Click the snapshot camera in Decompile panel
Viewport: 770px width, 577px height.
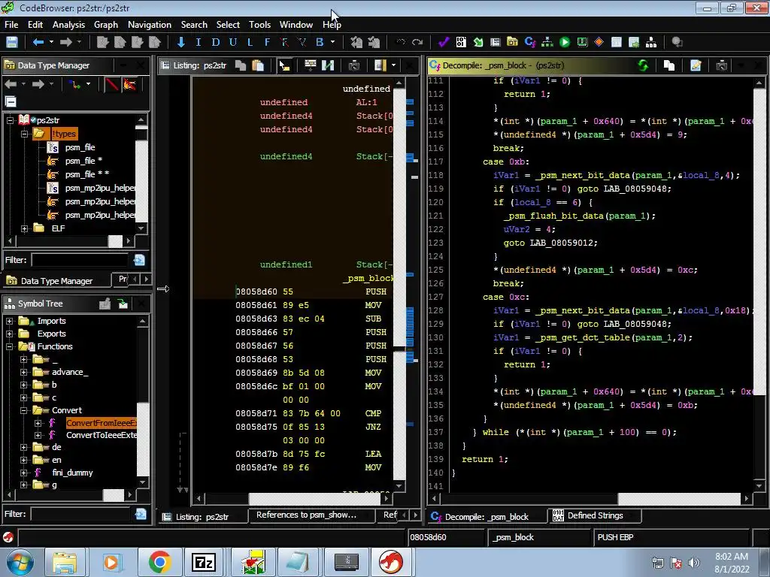[721, 65]
